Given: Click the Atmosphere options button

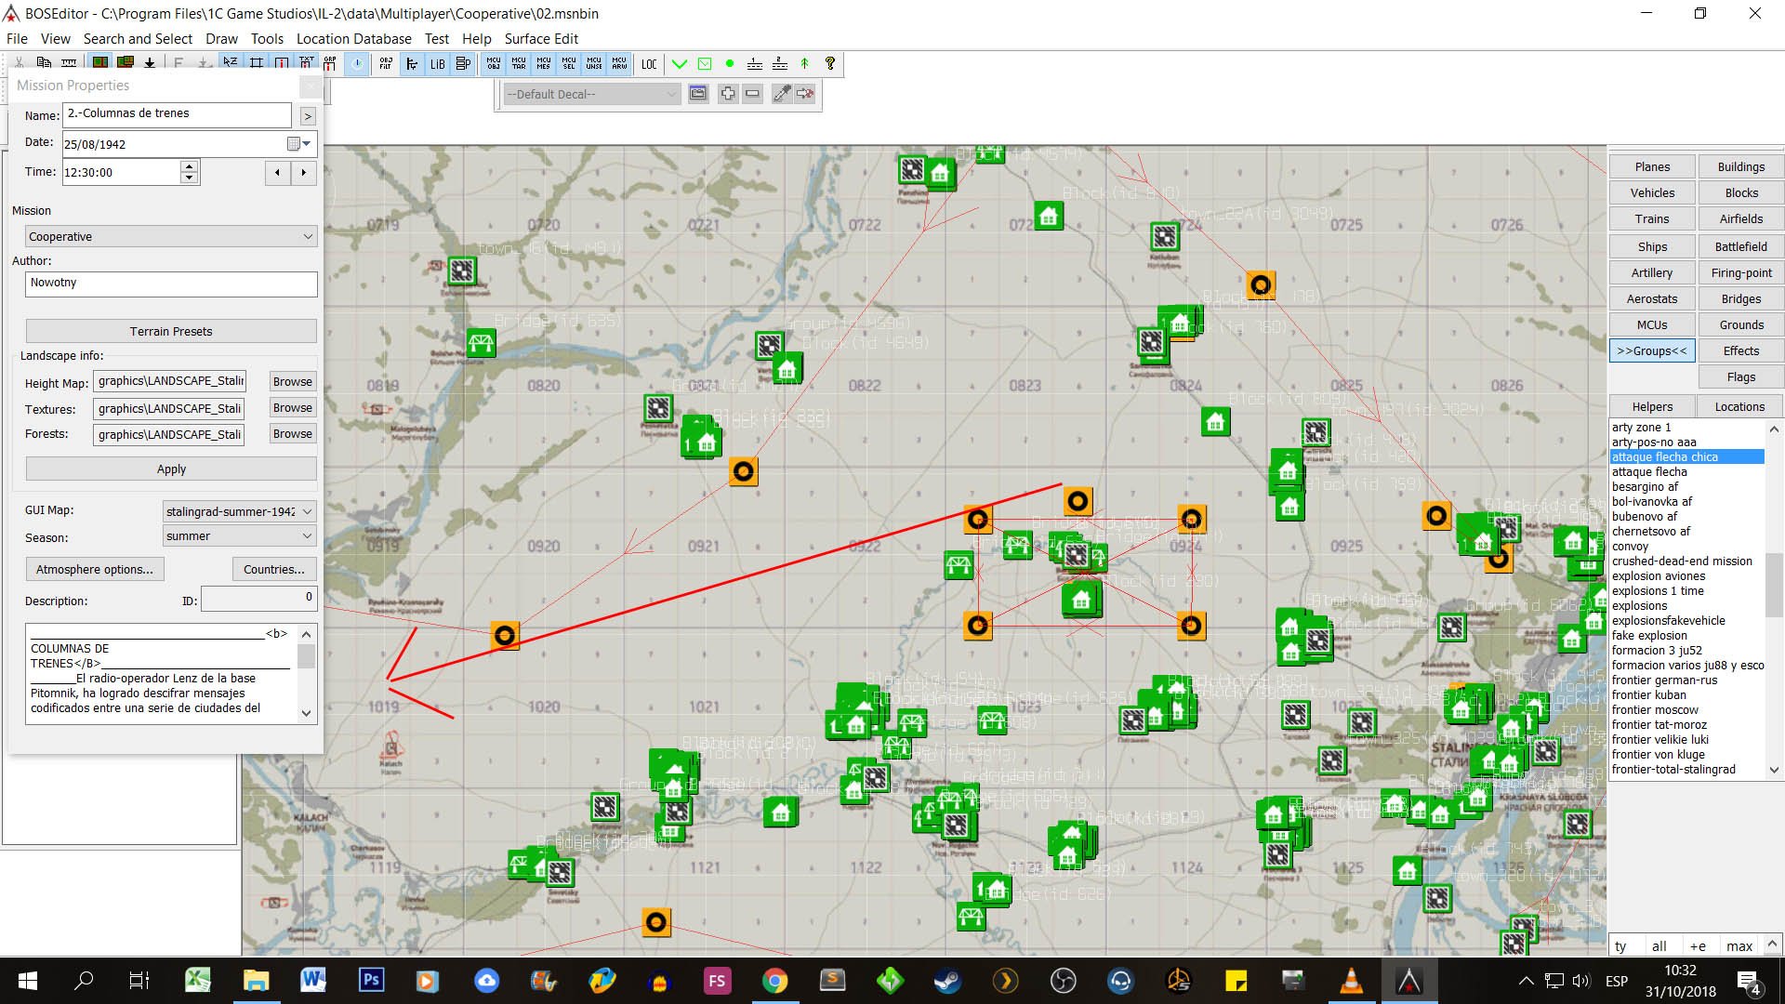Looking at the screenshot, I should pyautogui.click(x=94, y=569).
